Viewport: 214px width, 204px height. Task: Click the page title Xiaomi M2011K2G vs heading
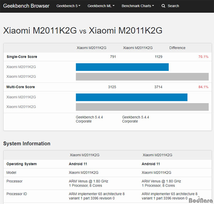click(83, 30)
